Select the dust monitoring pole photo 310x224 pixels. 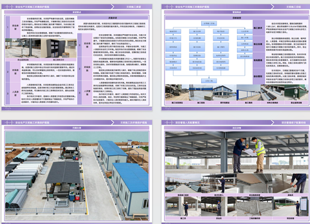[23, 48]
